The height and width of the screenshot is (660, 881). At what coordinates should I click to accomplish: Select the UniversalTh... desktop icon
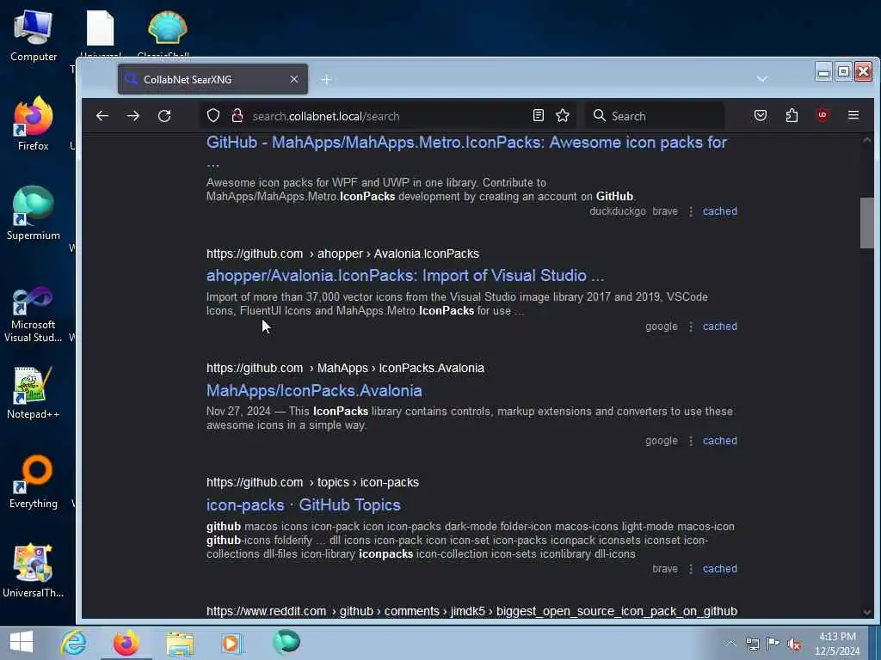34,571
